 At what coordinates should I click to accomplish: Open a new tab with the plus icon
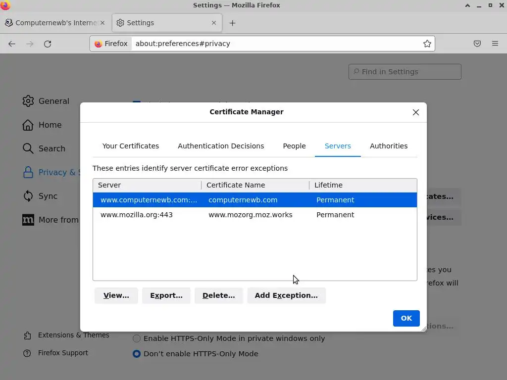click(233, 23)
